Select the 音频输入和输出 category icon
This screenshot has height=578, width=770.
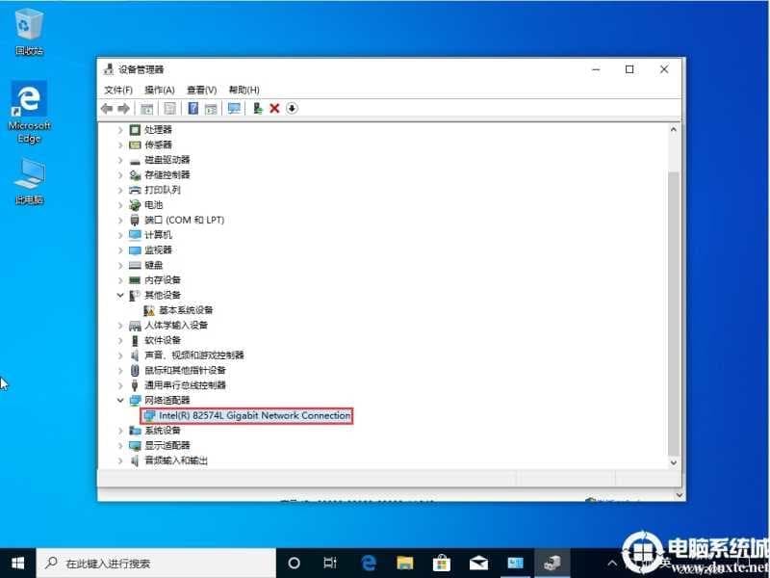tap(135, 460)
